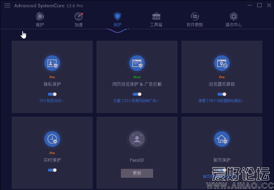
Task: Click the 网页浏览保护 & 广告拦截 title
Action: pos(137,84)
